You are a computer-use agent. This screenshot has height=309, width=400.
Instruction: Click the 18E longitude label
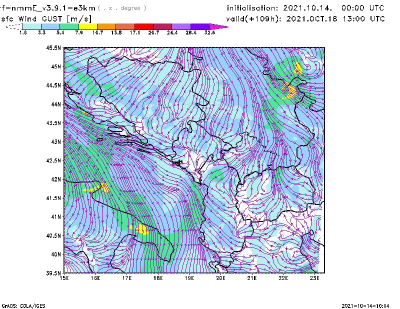pyautogui.click(x=158, y=278)
